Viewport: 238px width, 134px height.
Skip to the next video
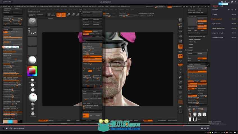pyautogui.click(x=7, y=128)
